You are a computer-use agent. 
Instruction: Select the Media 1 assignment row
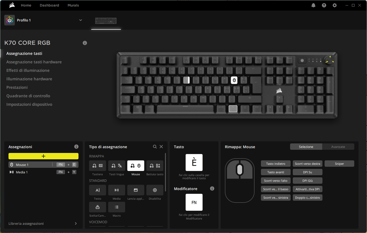tap(43, 172)
